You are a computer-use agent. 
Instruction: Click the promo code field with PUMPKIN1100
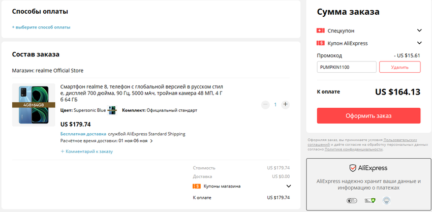[347, 67]
